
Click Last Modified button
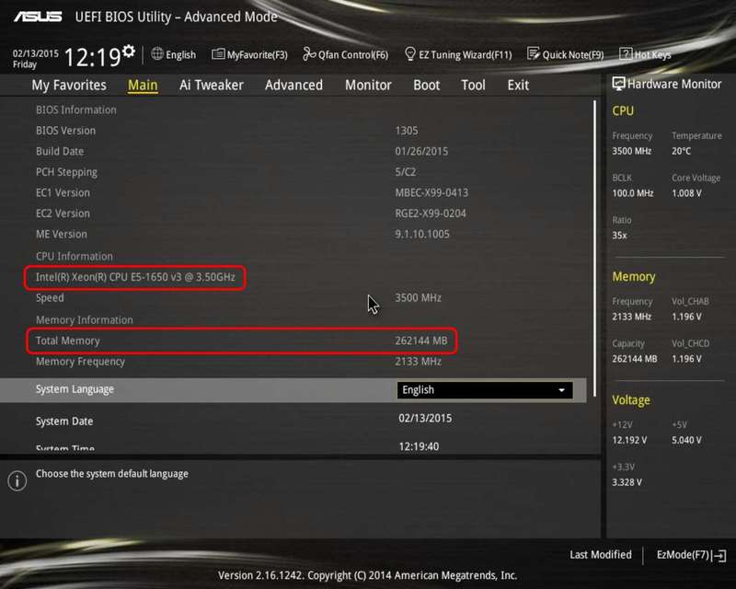601,555
